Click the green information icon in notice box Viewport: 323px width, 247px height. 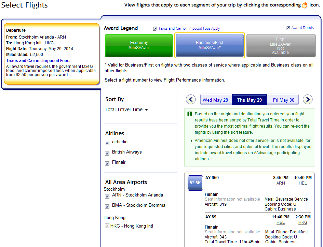pyautogui.click(x=190, y=114)
